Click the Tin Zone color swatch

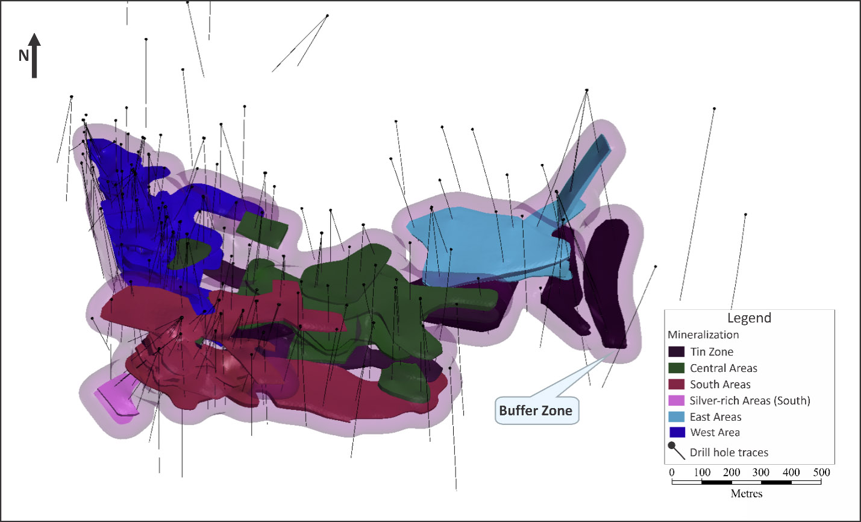click(677, 351)
